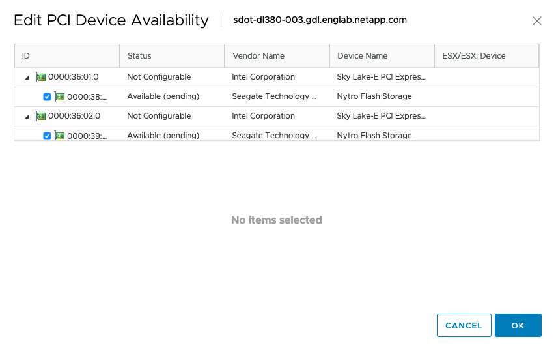The width and height of the screenshot is (556, 350).
Task: Click PCI card icon for 0000:36:01.0
Action: point(40,77)
